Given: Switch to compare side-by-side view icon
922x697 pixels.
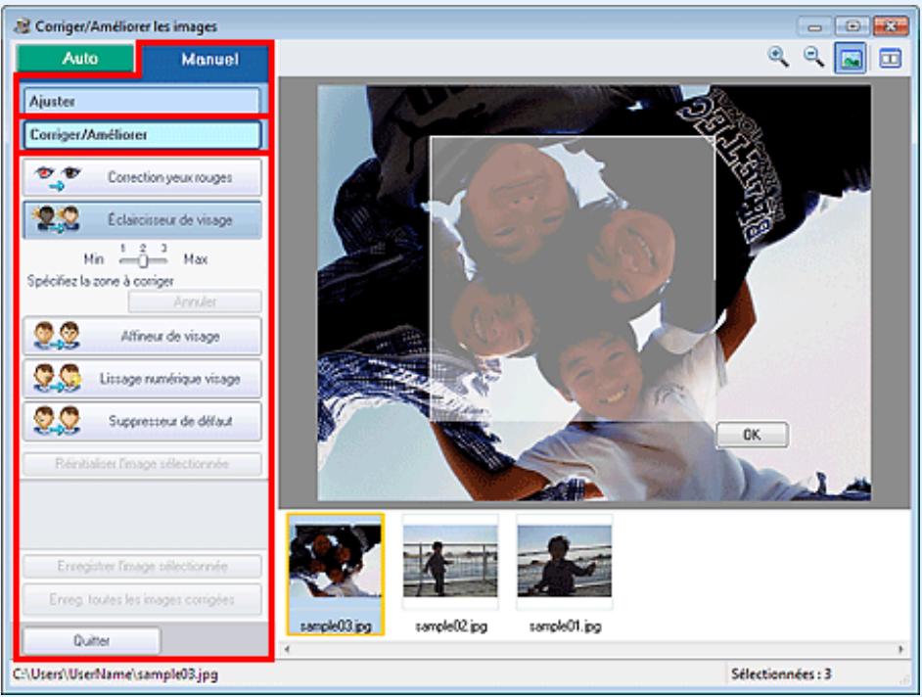Looking at the screenshot, I should [890, 58].
